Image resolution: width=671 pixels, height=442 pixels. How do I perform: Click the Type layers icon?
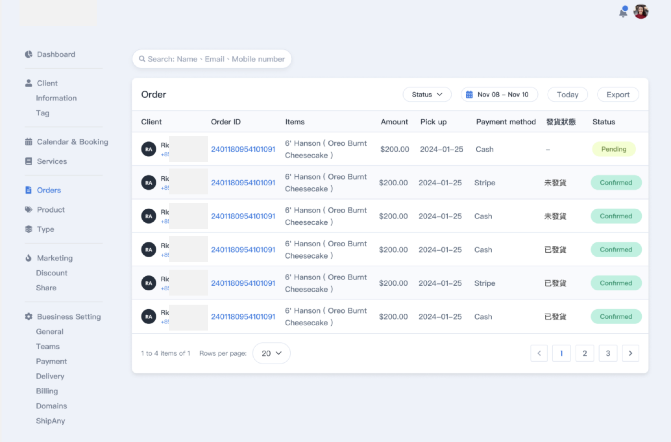[x=29, y=229]
